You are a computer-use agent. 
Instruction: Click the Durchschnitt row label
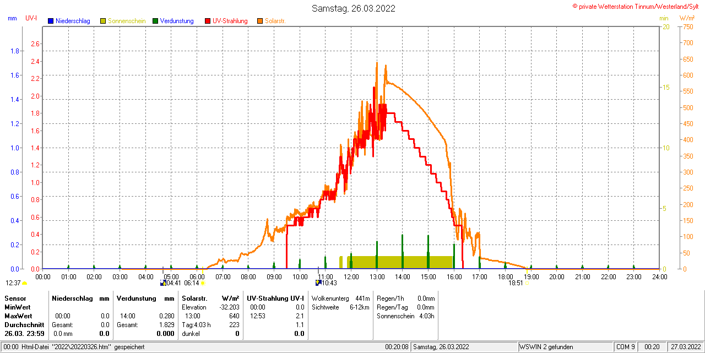tap(24, 325)
